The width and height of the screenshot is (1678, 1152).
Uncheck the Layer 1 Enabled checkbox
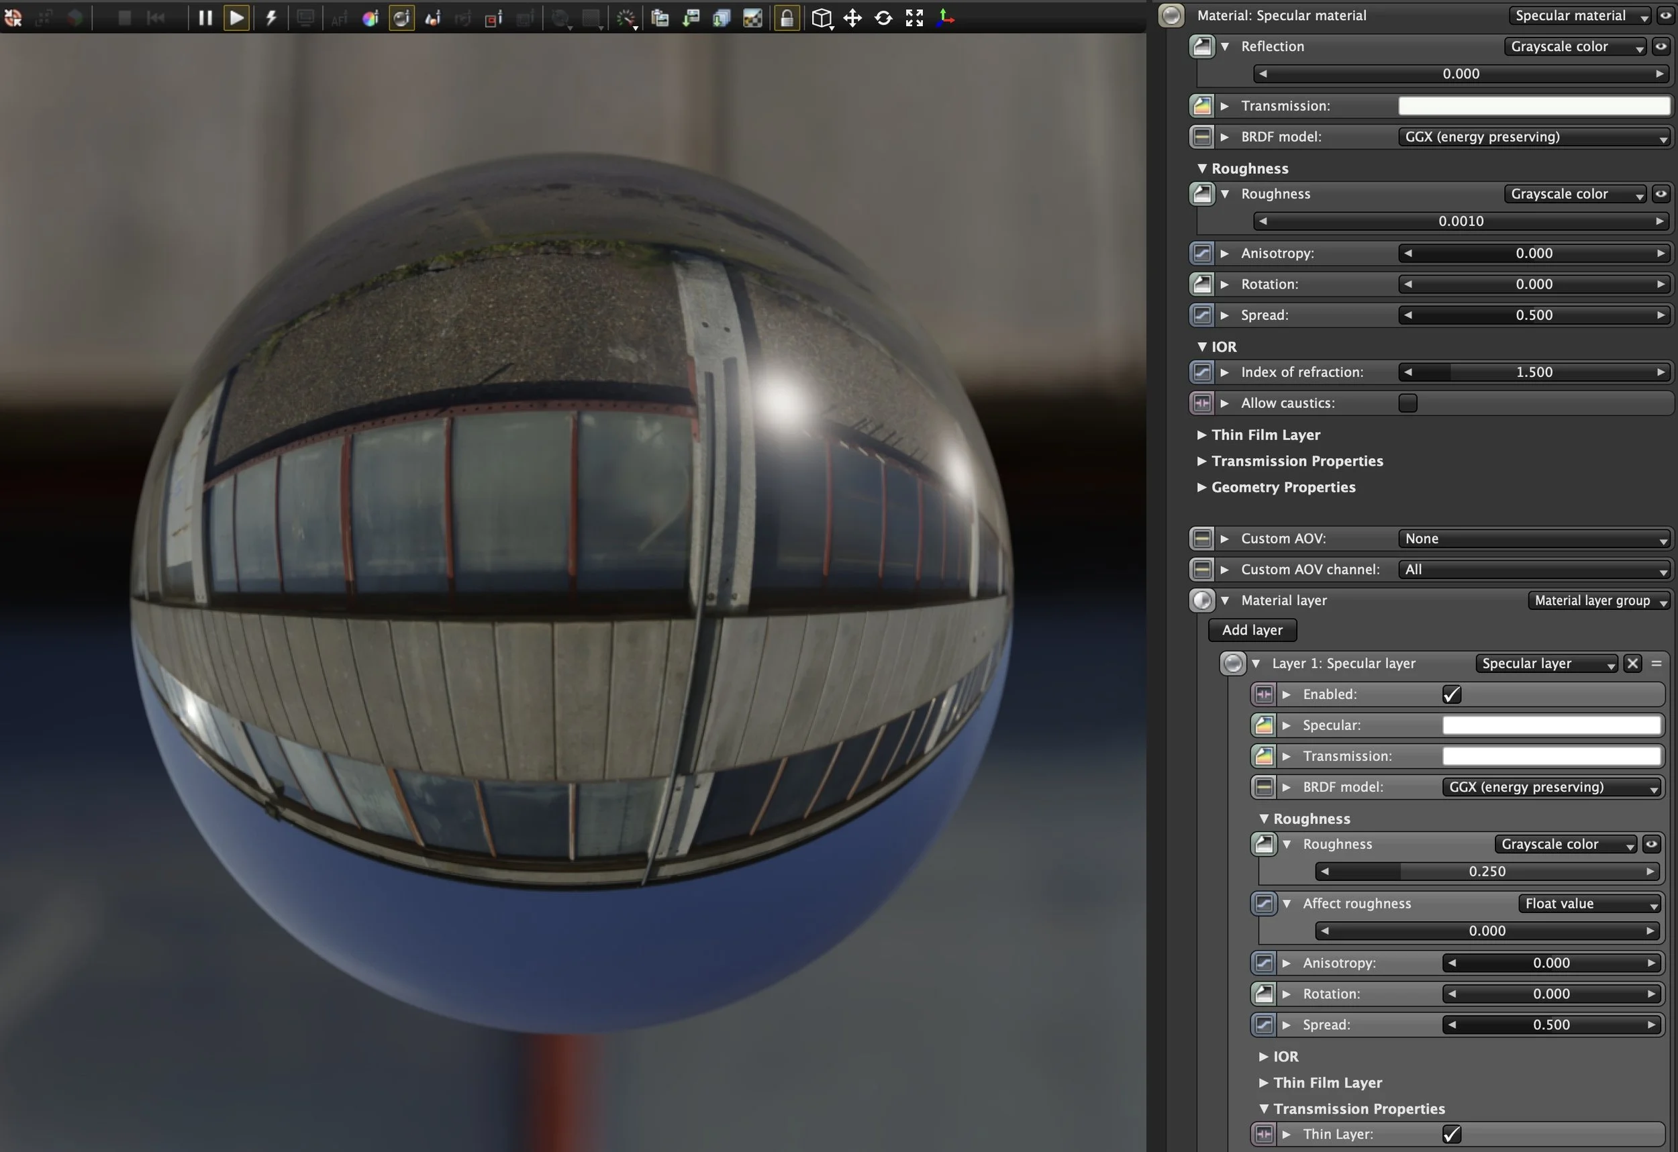click(x=1451, y=694)
